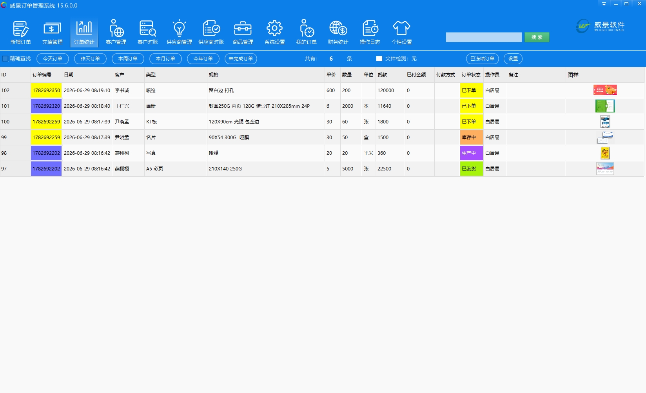646x393 pixels.
Task: Show the 操作日志 operation log
Action: 370,33
